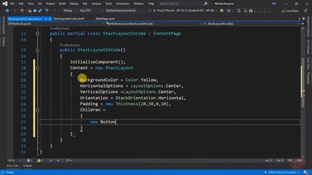The width and height of the screenshot is (312, 175).
Task: Go to previous issue with left arrow
Action: (x=51, y=160)
